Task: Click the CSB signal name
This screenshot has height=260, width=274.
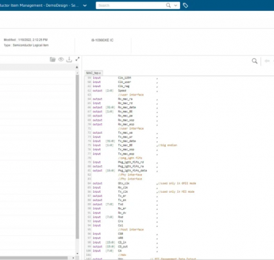Action: click(121, 234)
